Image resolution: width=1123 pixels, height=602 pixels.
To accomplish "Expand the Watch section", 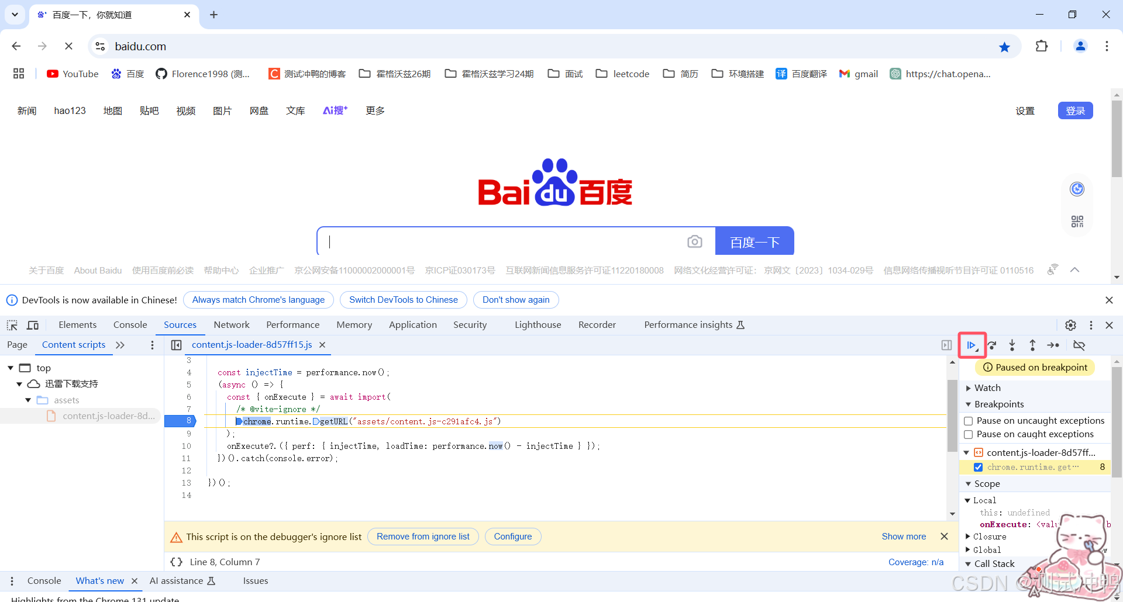I will pos(968,388).
